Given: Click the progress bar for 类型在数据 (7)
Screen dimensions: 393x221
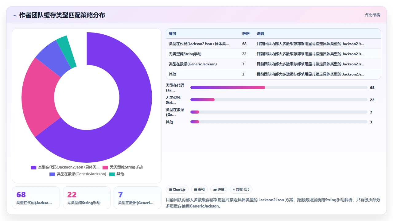Looking at the screenshot, I should [279, 112].
